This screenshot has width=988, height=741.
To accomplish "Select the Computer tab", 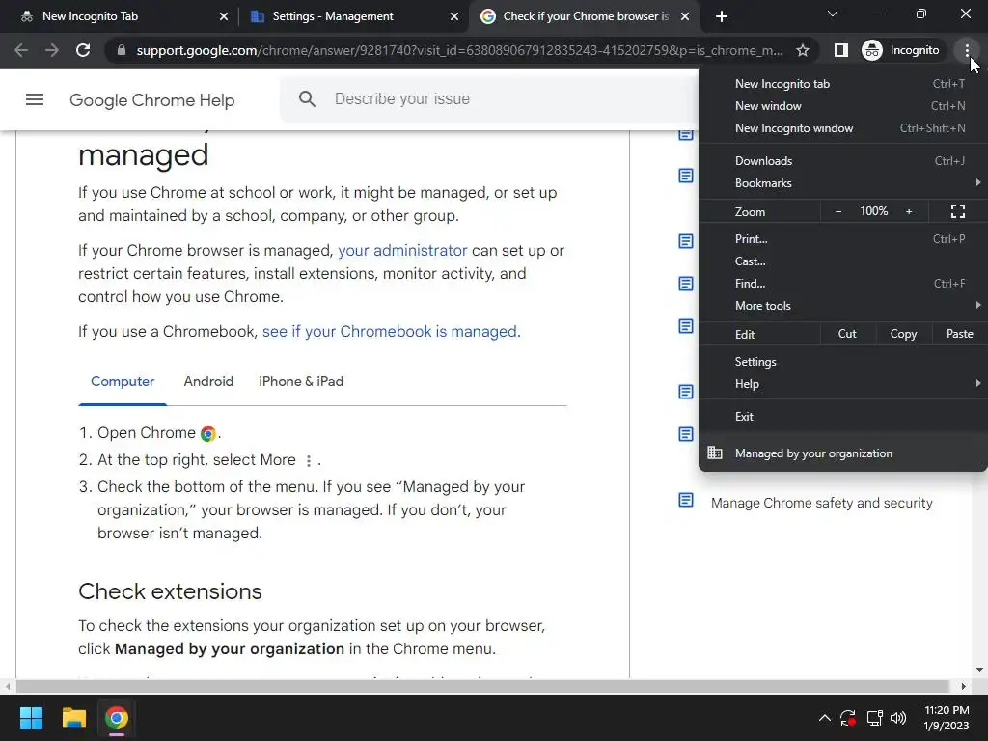I will pos(123,382).
